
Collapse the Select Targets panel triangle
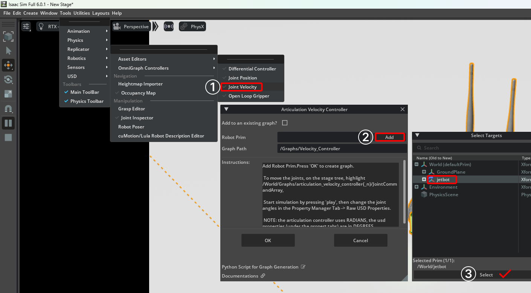click(417, 135)
